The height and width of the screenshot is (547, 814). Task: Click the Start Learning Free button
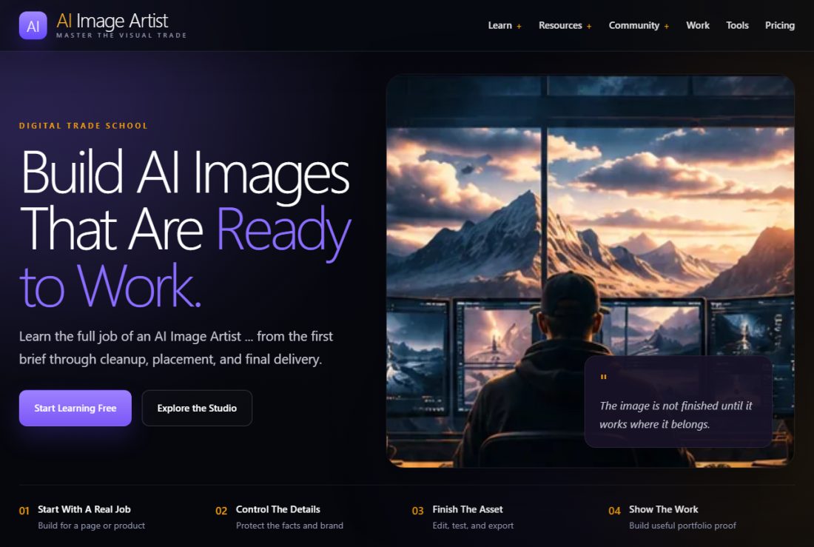click(x=75, y=409)
